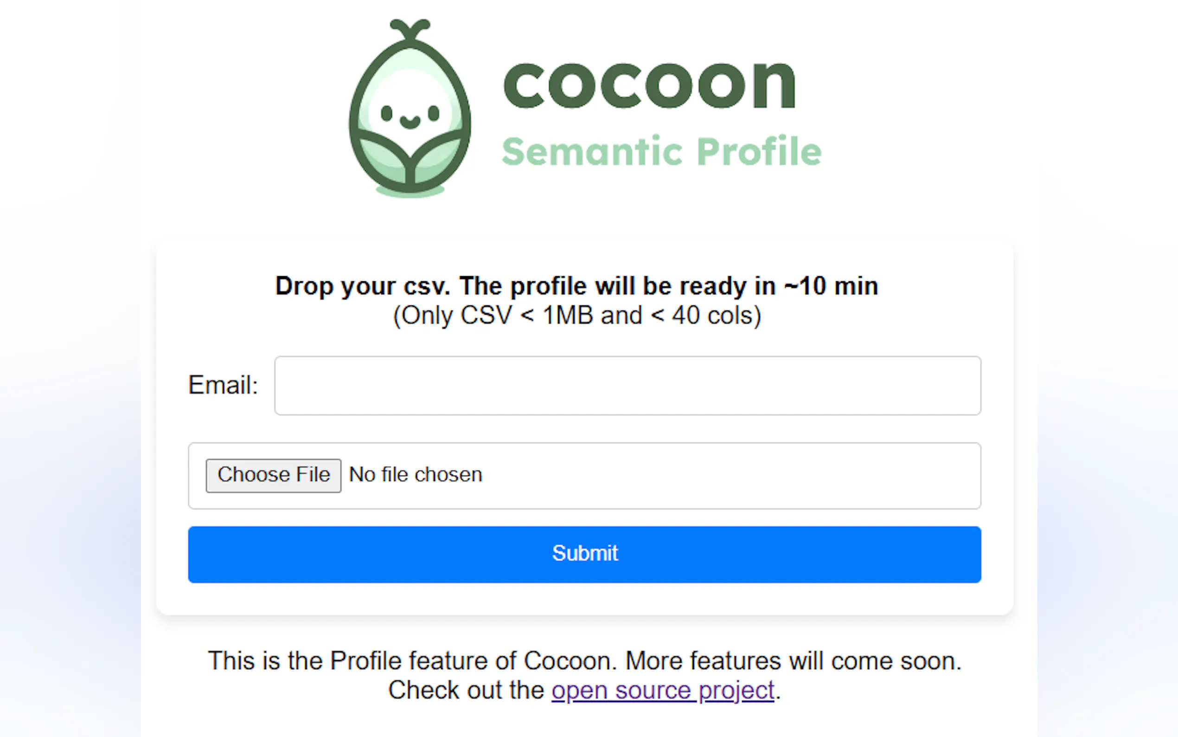Click the "Drop your csv" bold heading

(x=576, y=286)
